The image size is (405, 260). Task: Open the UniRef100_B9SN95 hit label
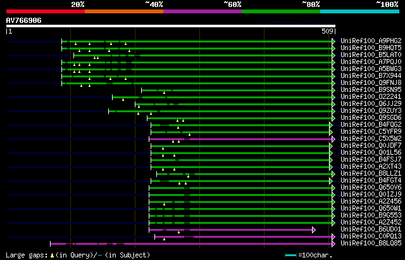coord(371,90)
